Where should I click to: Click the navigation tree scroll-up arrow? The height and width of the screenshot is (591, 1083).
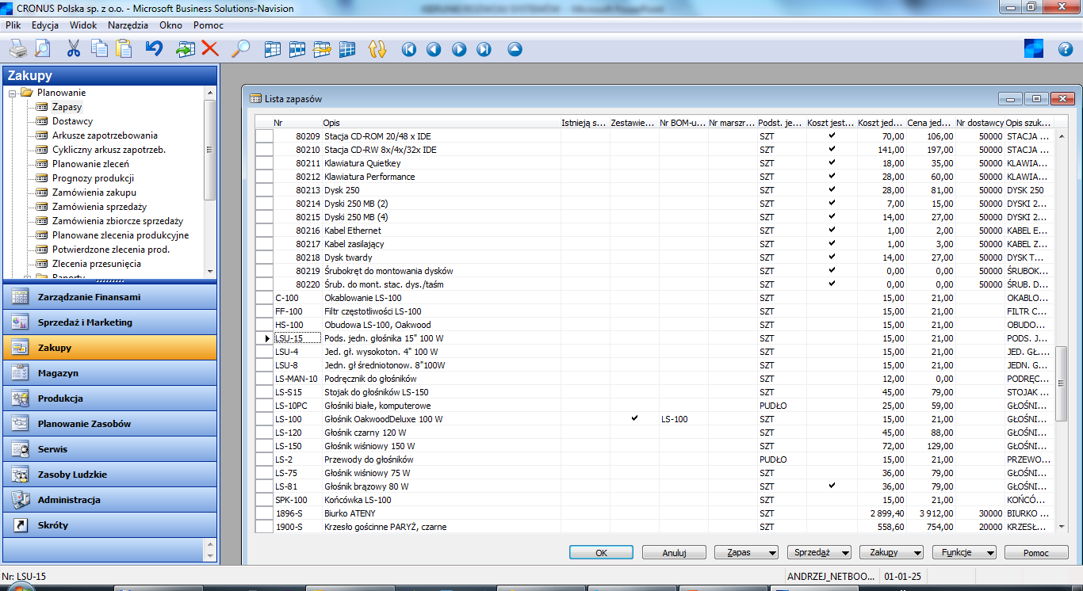[209, 93]
